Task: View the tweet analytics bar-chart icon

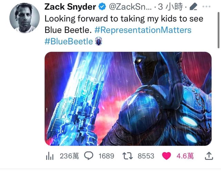Action: coord(50,156)
